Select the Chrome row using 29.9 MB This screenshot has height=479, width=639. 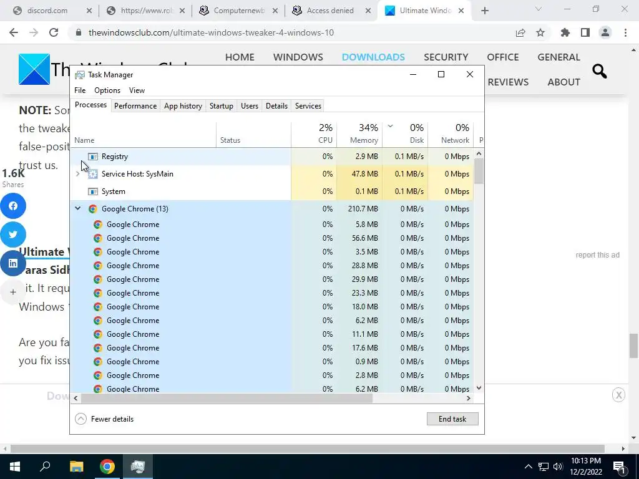[x=272, y=279]
